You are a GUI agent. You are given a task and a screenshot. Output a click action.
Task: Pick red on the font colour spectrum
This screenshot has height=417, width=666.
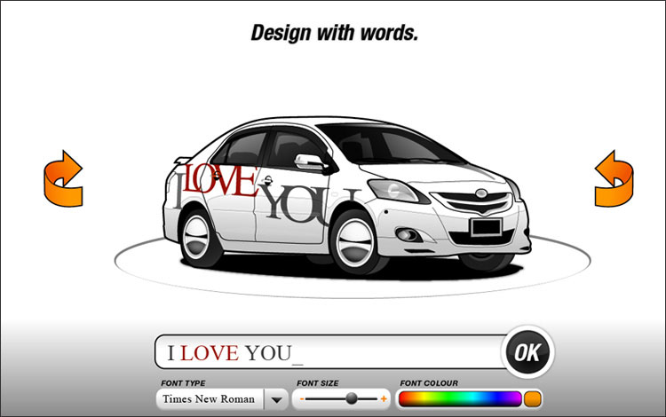[404, 399]
